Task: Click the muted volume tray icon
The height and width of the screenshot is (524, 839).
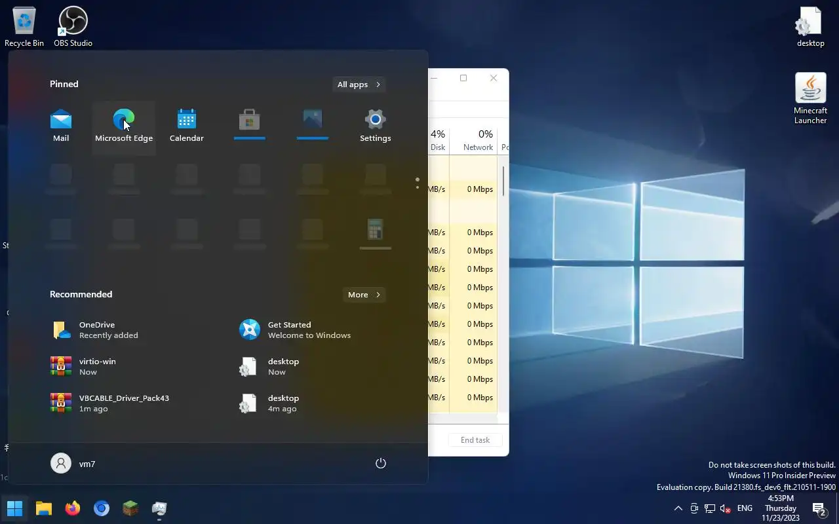Action: [x=725, y=508]
